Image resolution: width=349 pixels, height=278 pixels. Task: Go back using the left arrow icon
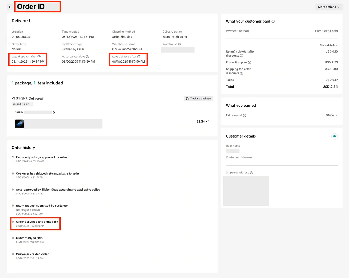[x=10, y=7]
